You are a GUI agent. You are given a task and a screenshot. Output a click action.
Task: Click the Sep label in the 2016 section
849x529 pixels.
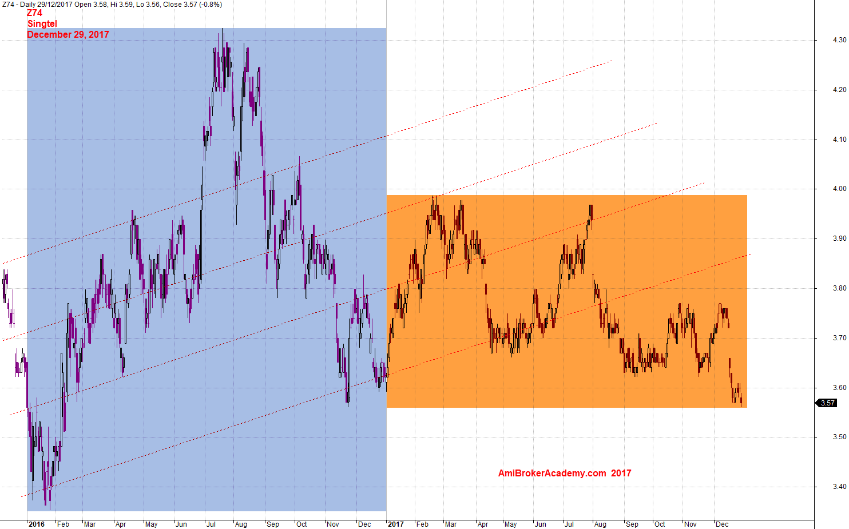coord(273,524)
